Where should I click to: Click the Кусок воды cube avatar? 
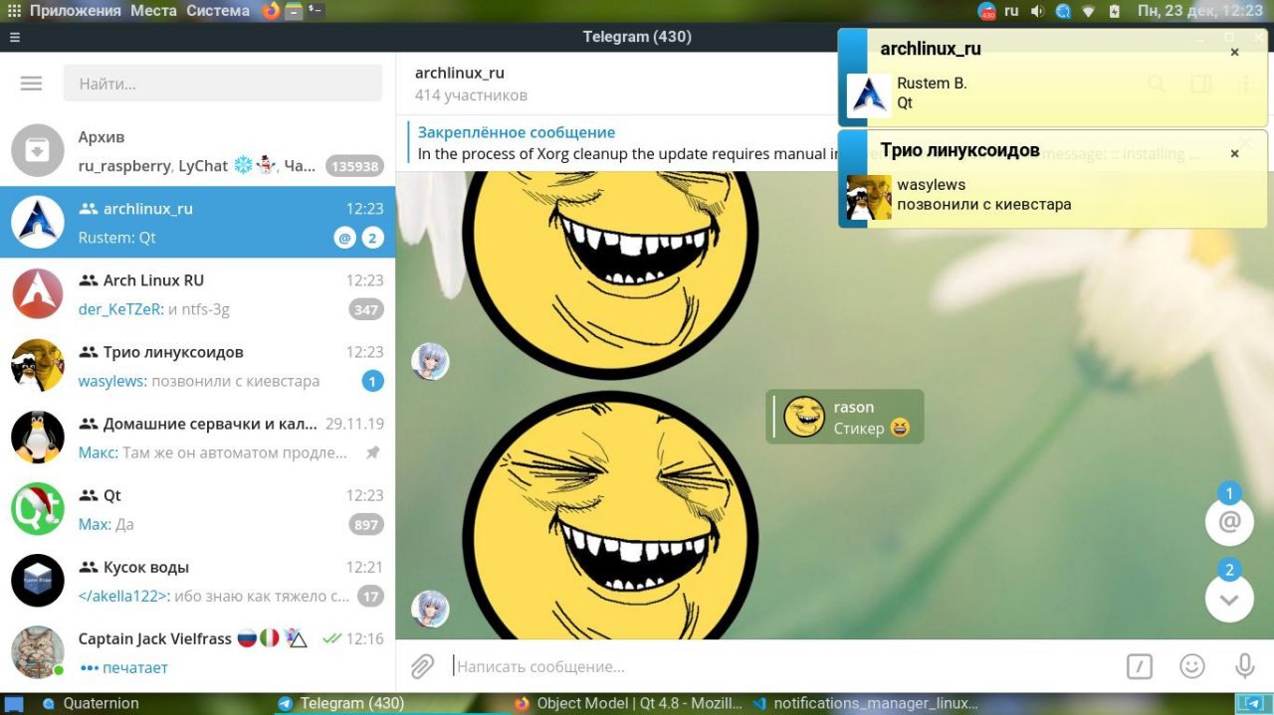38,581
